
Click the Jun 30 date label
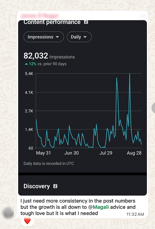click(72, 153)
